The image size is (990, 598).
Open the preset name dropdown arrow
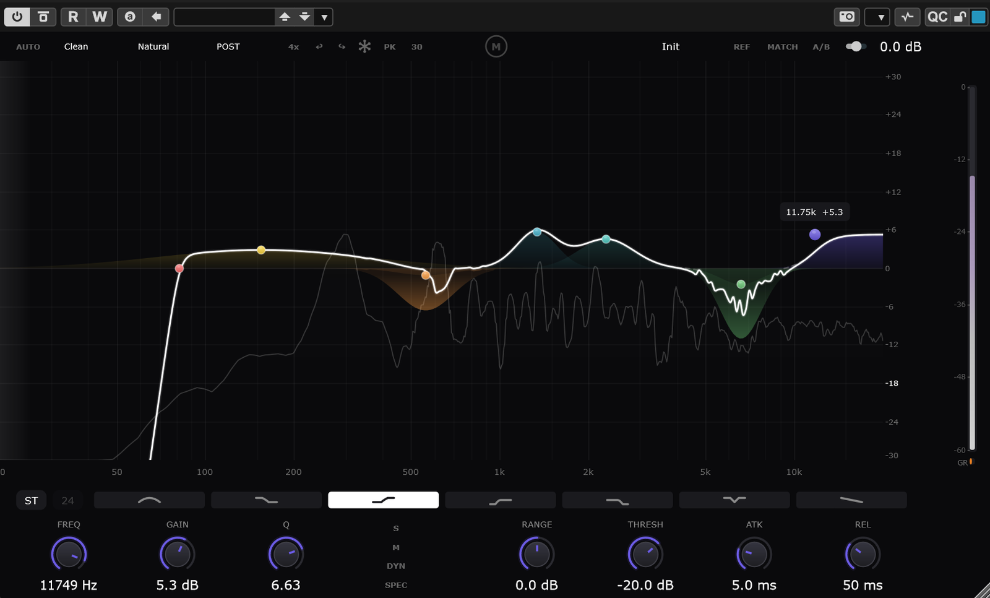click(x=324, y=17)
